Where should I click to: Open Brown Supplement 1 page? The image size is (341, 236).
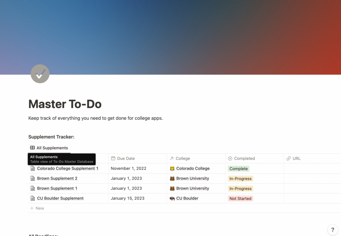coord(57,188)
